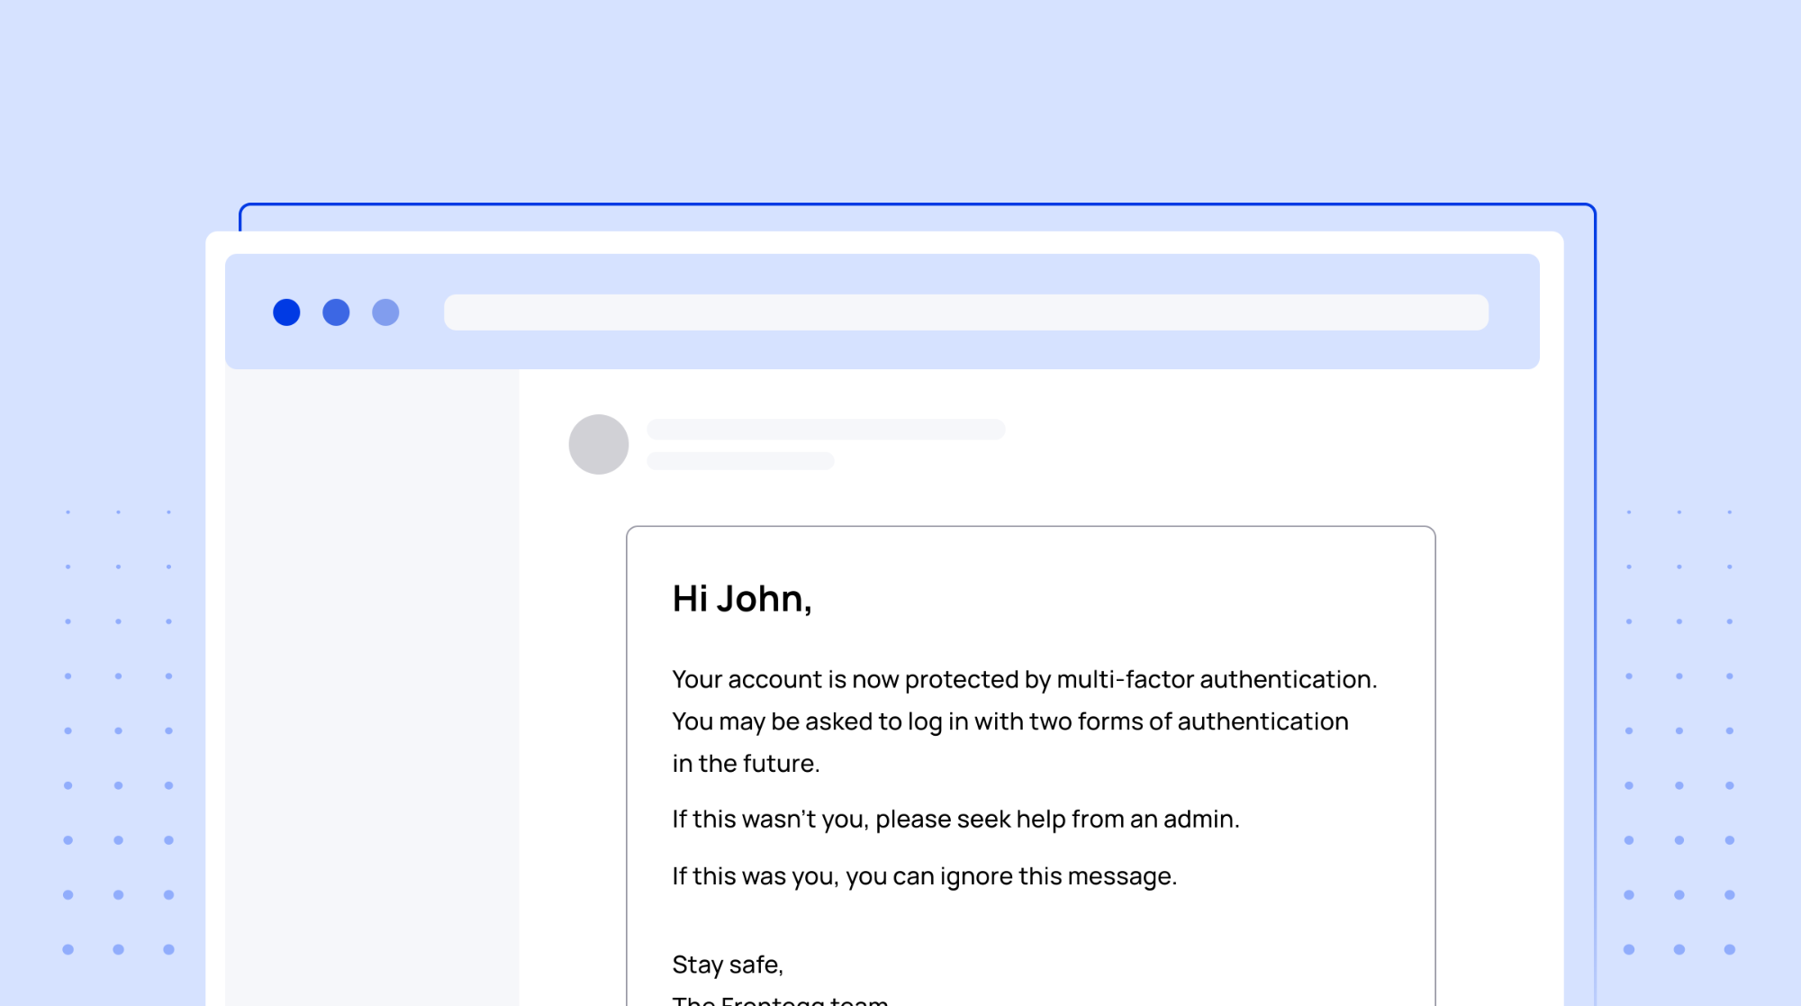This screenshot has width=1801, height=1006.
Task: Click the "Hi John," greeting heading
Action: pyautogui.click(x=742, y=600)
